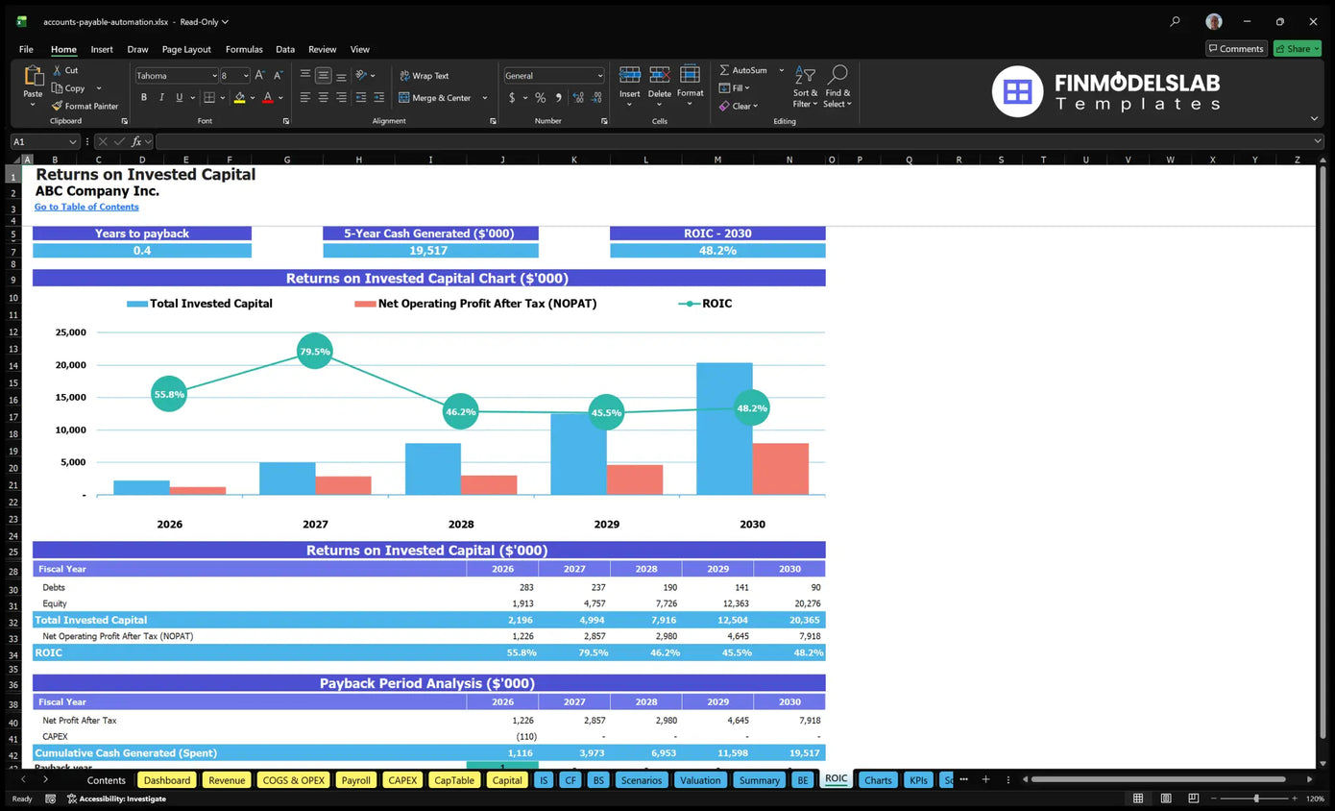1335x811 pixels.
Task: Open the search magnifier in title bar
Action: point(1175,21)
